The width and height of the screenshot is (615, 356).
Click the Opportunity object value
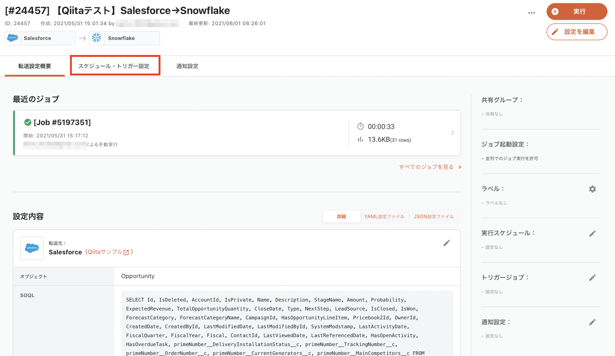138,276
